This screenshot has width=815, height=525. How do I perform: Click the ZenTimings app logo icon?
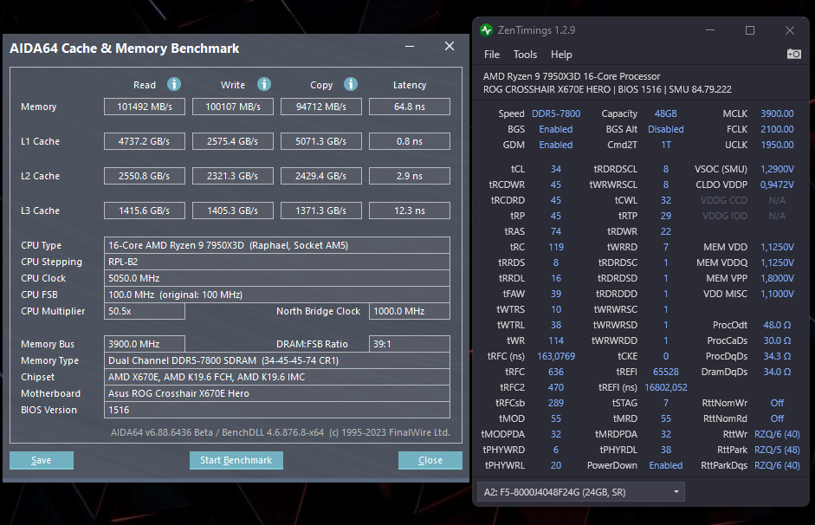[x=487, y=30]
